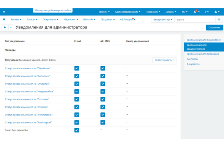Image resolution: width=224 pixels, height=148 pixels.
Task: Open the $ currency selector
Action: [x=207, y=12]
